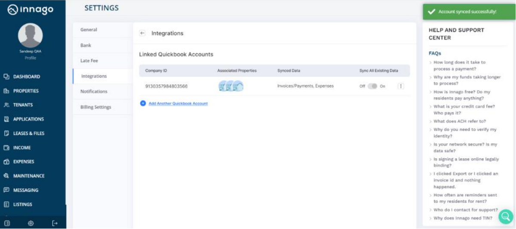516x229 pixels.
Task: Click the Sandeep QAA profile avatar
Action: click(x=31, y=36)
